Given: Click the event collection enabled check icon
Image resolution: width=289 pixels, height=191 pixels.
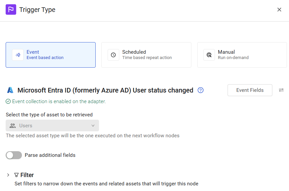Looking at the screenshot, I should 8,101.
